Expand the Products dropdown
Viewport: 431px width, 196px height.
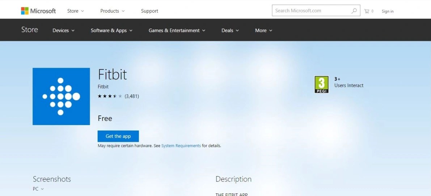[113, 11]
